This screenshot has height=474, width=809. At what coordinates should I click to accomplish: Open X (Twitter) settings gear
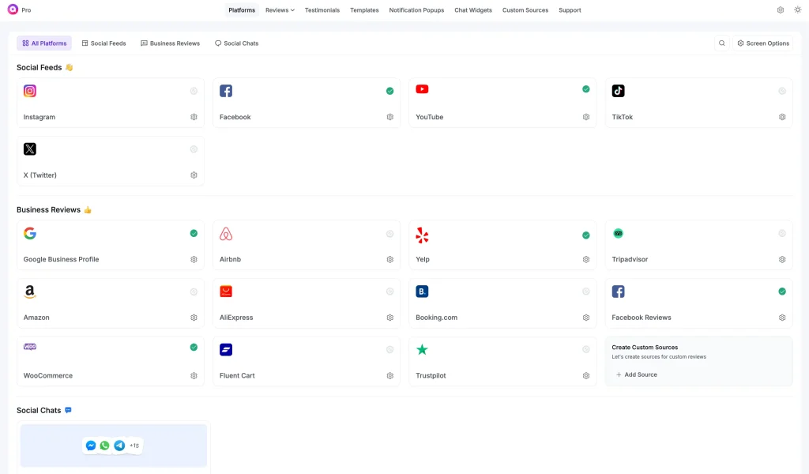[194, 175]
